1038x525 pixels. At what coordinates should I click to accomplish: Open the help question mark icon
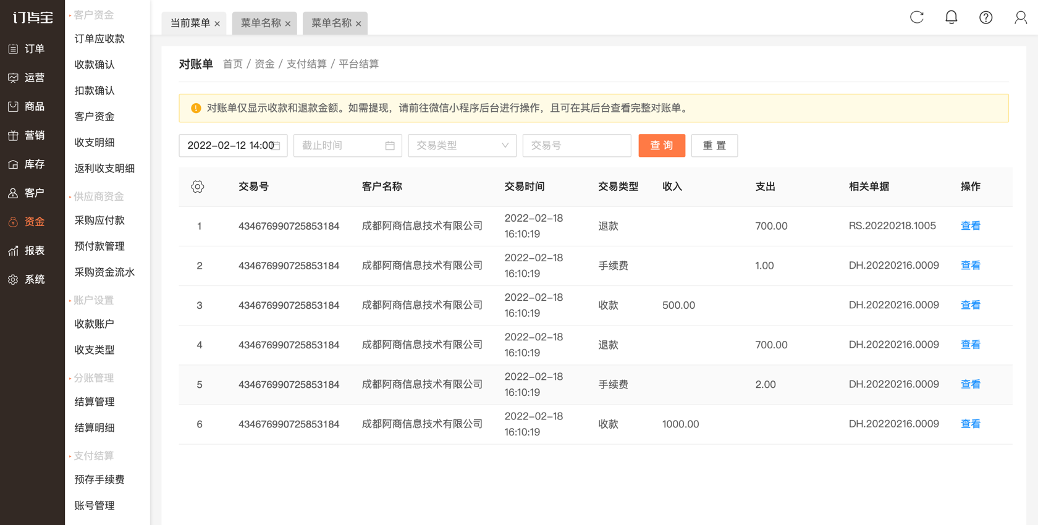point(986,17)
